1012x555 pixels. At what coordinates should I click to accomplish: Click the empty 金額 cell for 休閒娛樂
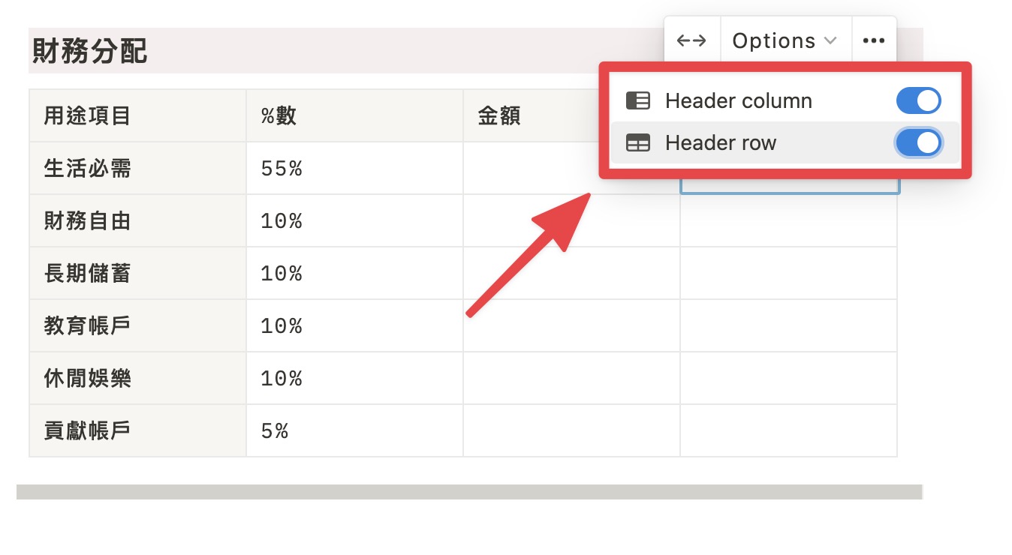tap(571, 378)
